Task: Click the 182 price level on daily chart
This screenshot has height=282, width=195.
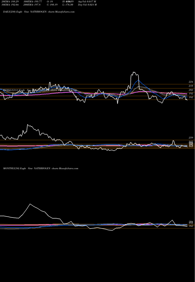Action: point(191,97)
